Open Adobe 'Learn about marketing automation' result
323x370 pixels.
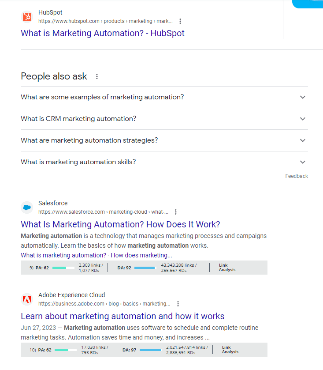pos(123,316)
